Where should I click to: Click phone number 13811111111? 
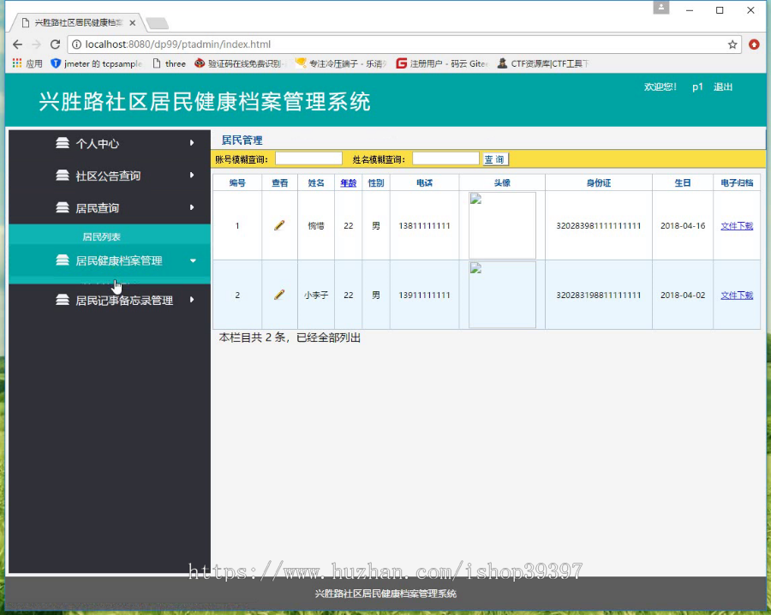pos(424,225)
